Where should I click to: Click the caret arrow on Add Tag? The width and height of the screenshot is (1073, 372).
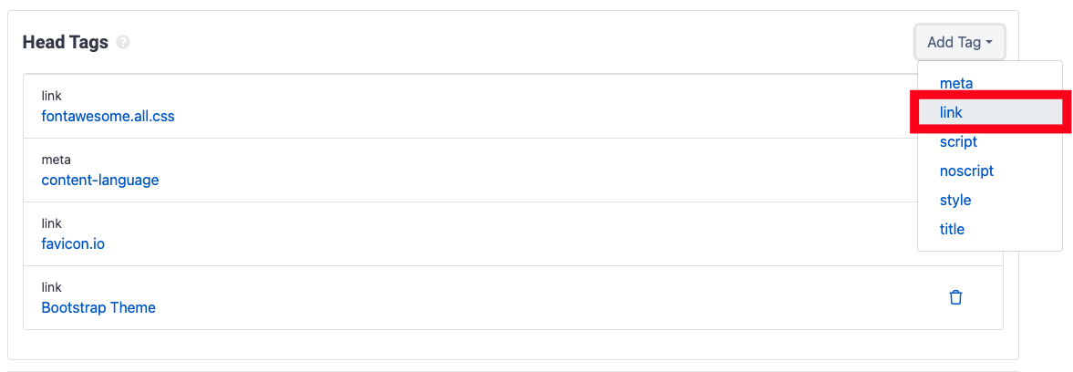point(989,43)
